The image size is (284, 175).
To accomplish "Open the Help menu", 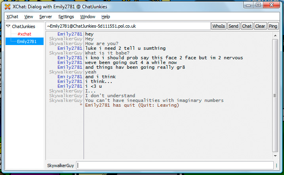I will tap(106, 17).
